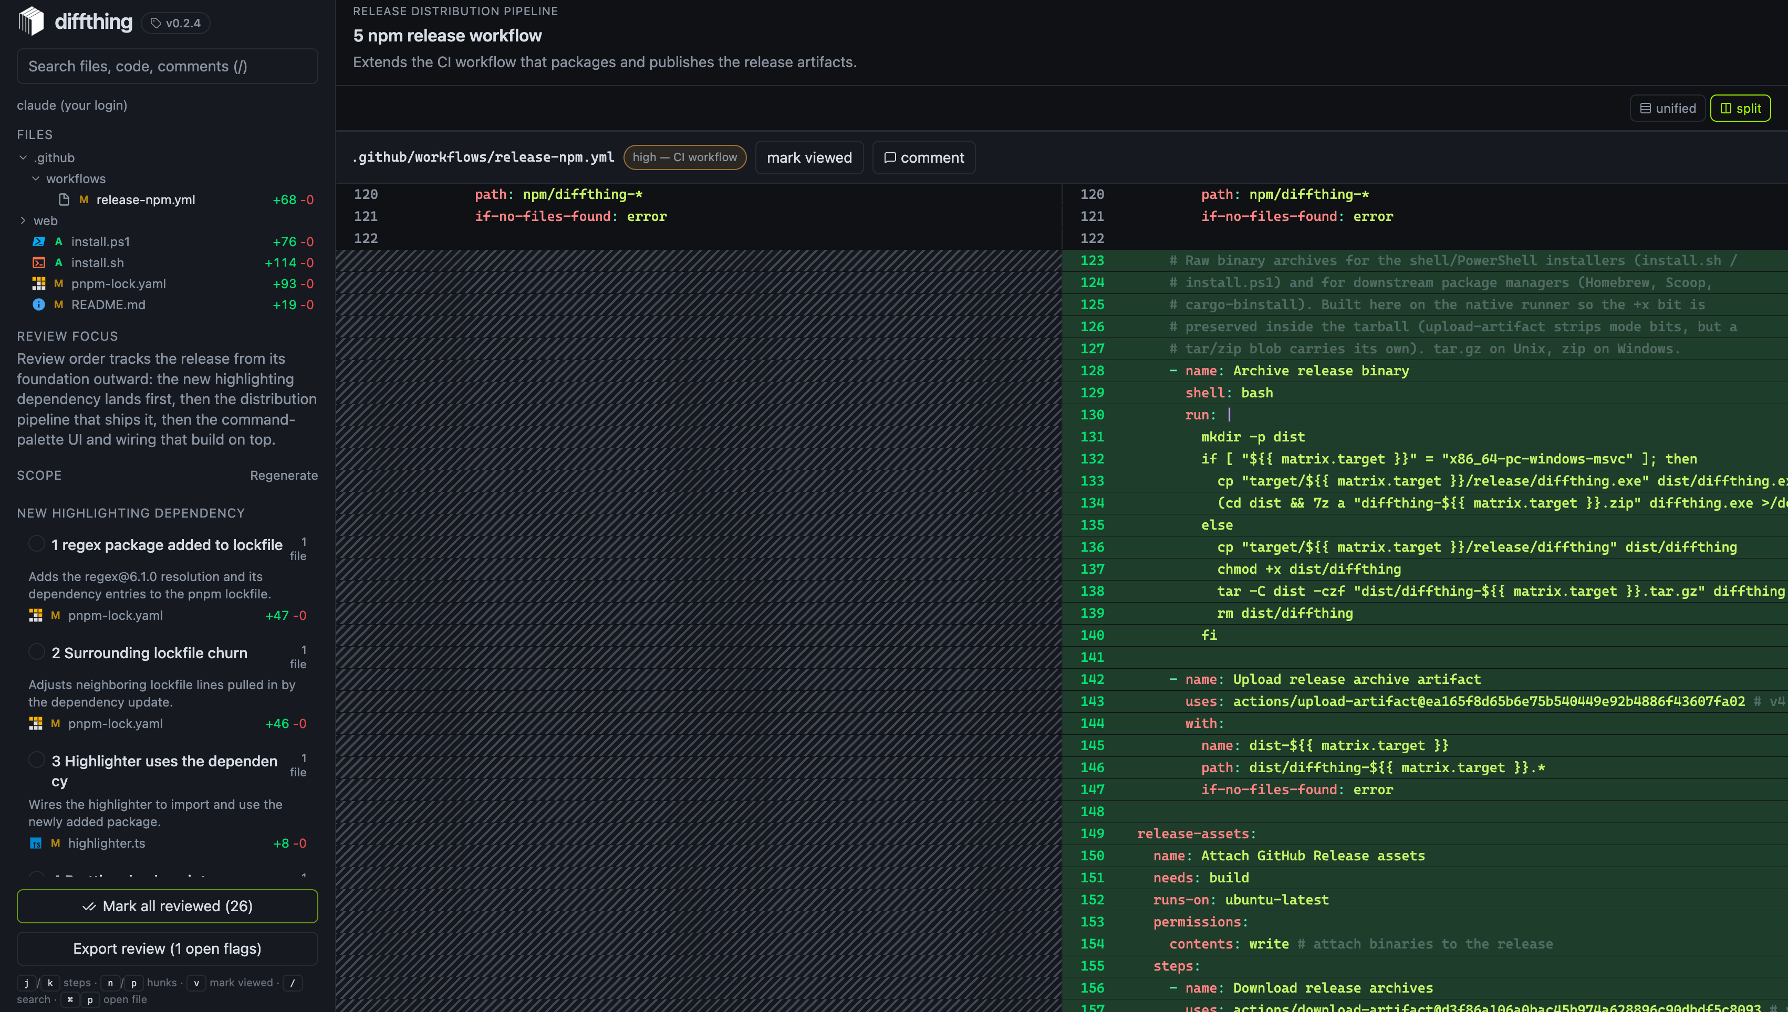
Task: Toggle reviewed circle for Surrounding lockfile churn
Action: coord(37,651)
